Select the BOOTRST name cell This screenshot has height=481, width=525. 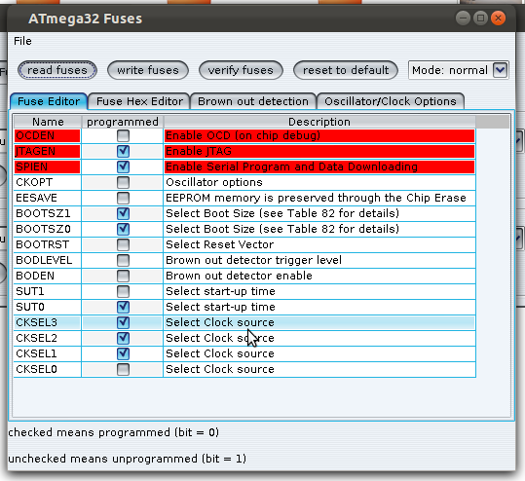(x=47, y=244)
